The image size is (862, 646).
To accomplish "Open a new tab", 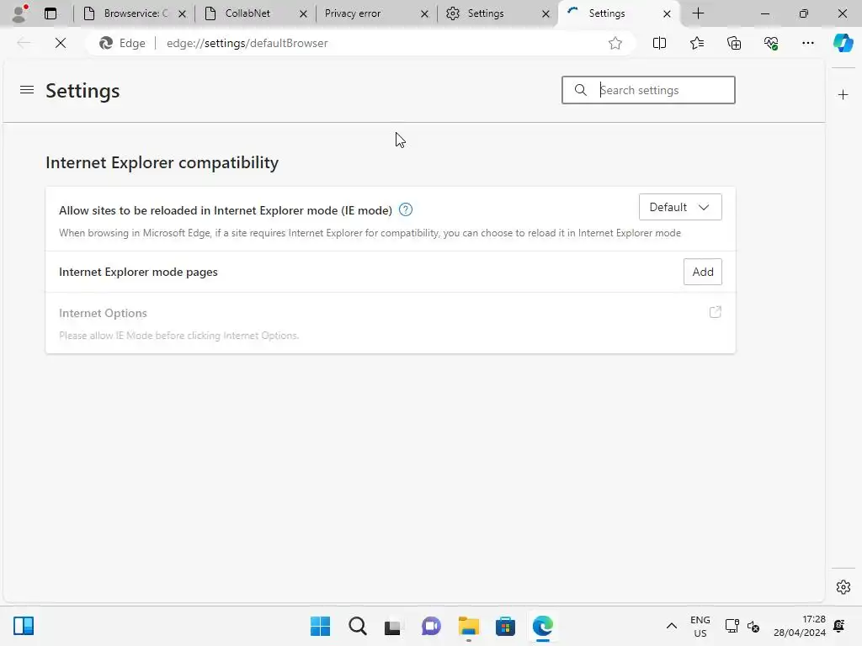I will (x=698, y=13).
